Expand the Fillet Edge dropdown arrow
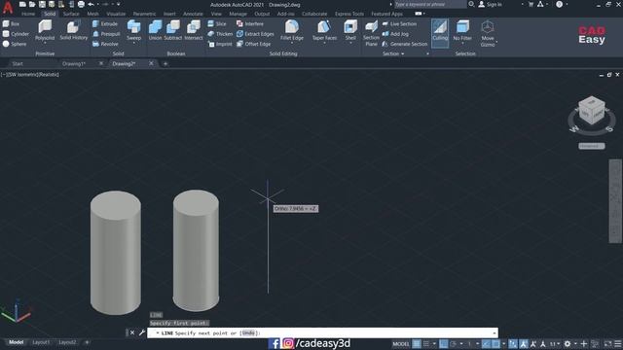623x350 pixels. click(292, 43)
